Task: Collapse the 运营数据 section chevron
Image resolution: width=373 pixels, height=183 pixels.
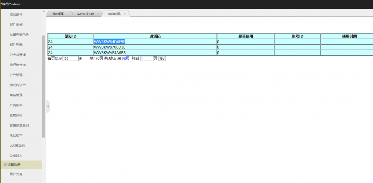Action: point(37,165)
